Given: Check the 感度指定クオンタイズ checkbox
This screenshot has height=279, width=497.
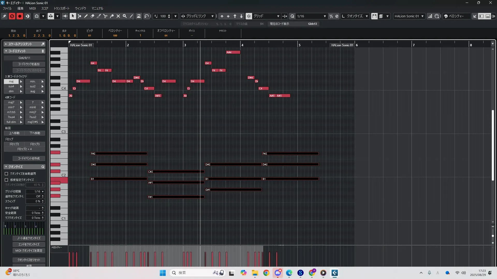Looking at the screenshot, I should (x=6, y=180).
